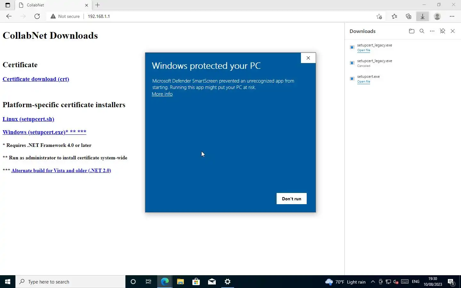
Task: Open Microsoft Store taskbar icon
Action: (x=196, y=282)
